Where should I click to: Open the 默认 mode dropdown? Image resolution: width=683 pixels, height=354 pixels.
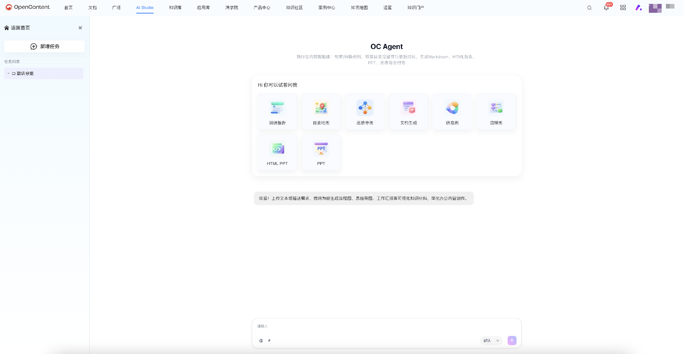pos(491,340)
